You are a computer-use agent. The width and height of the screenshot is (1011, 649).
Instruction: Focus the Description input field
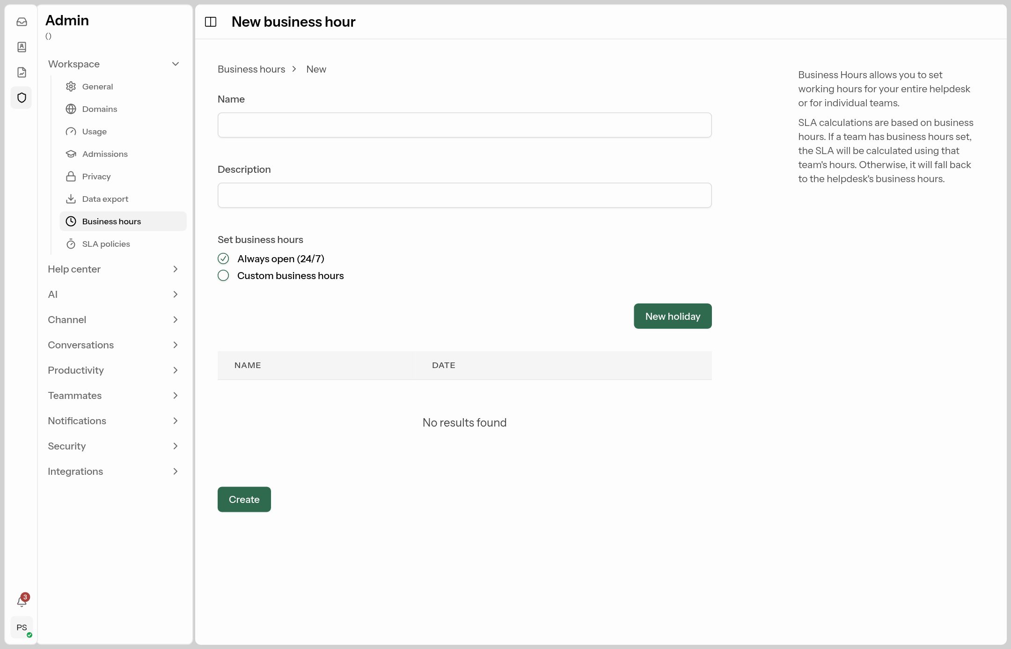point(465,195)
